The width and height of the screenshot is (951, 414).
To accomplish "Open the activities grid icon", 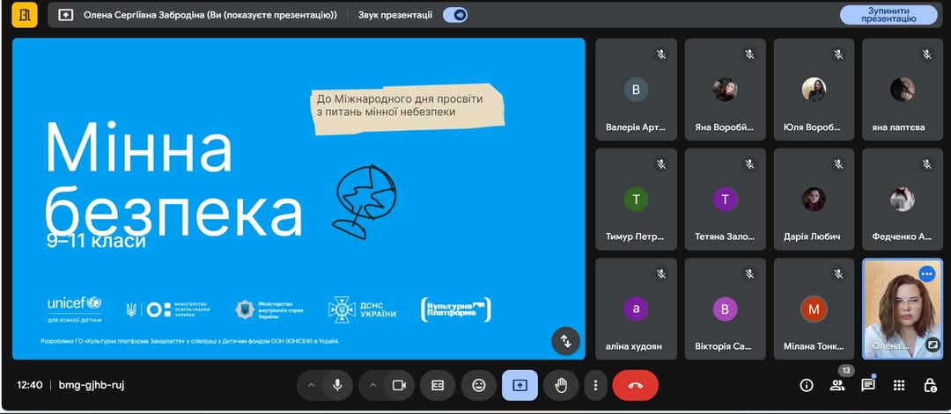I will [899, 386].
